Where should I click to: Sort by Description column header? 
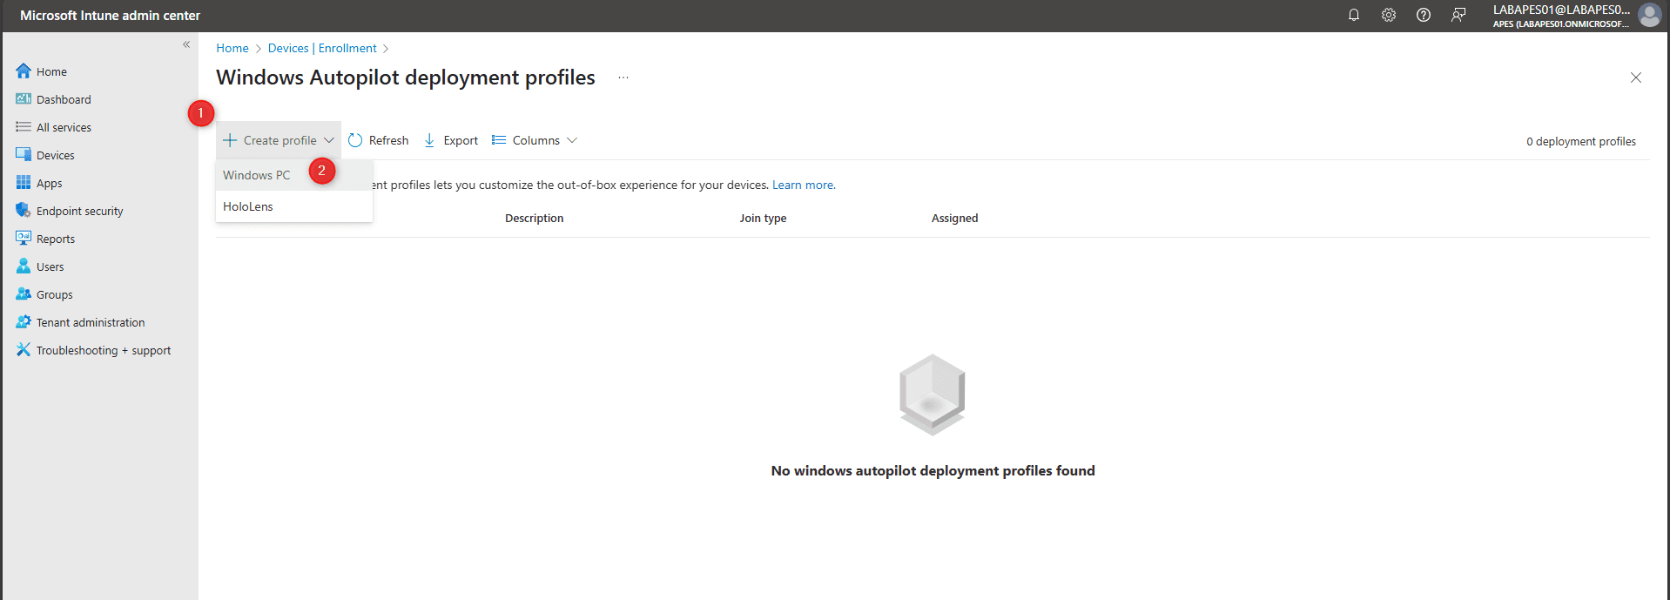534,218
